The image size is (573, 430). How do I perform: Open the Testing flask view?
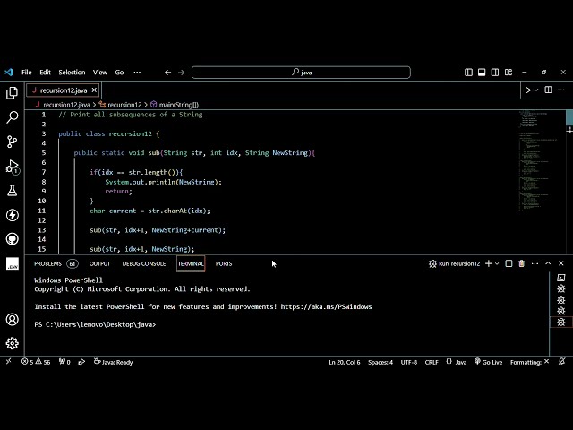coord(12,191)
